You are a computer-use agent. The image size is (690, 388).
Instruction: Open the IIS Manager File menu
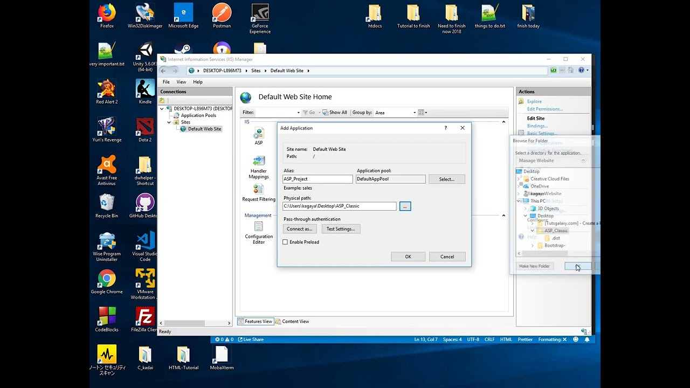point(166,82)
